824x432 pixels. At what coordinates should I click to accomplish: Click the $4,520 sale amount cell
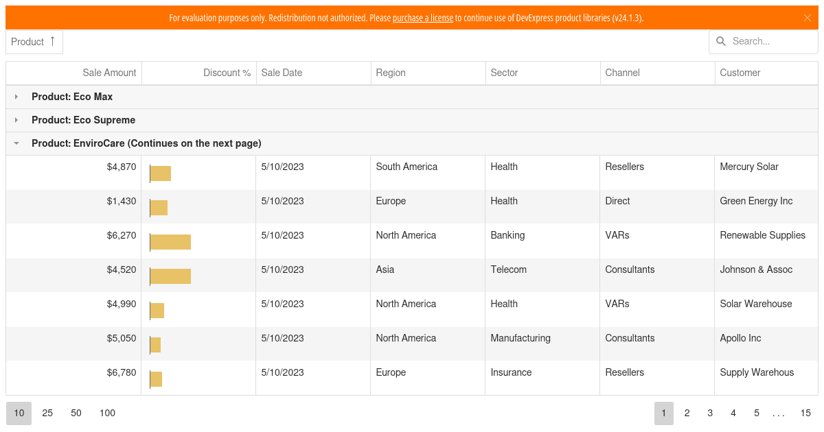tap(74, 276)
